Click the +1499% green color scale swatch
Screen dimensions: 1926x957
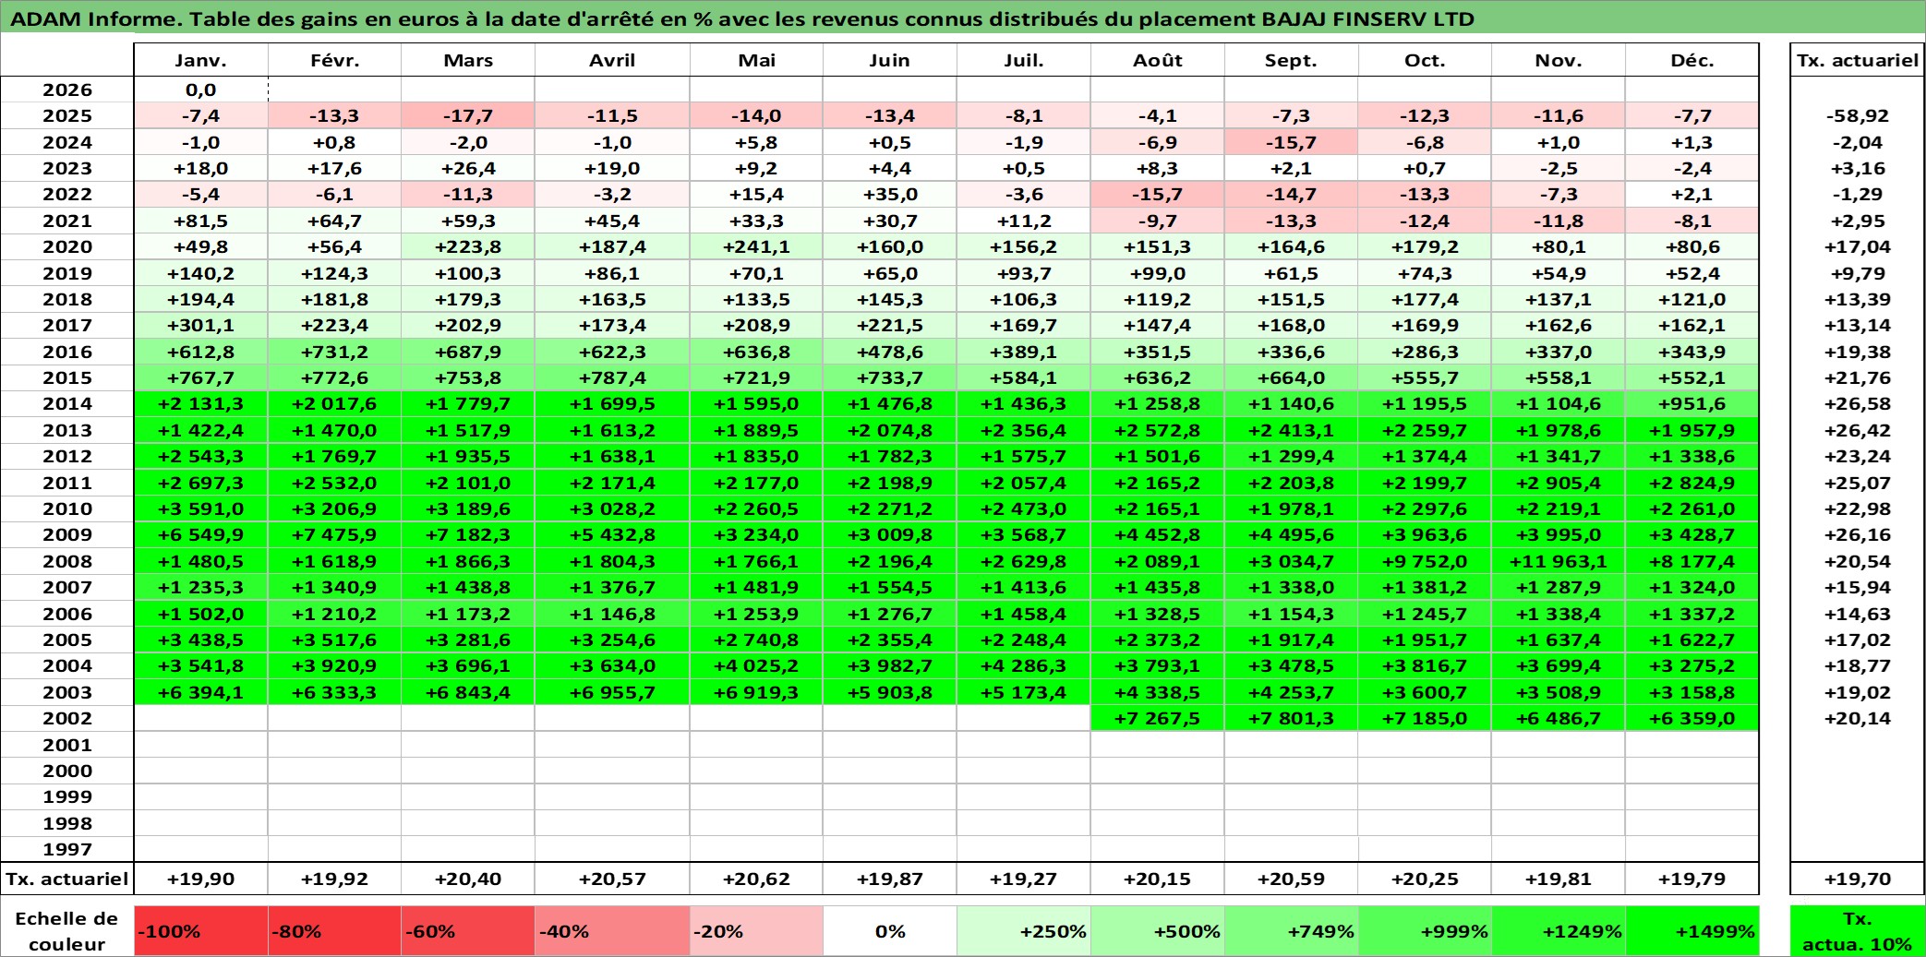pos(1692,931)
